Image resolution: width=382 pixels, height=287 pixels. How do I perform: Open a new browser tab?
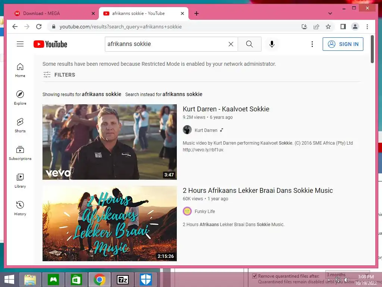[x=197, y=13]
